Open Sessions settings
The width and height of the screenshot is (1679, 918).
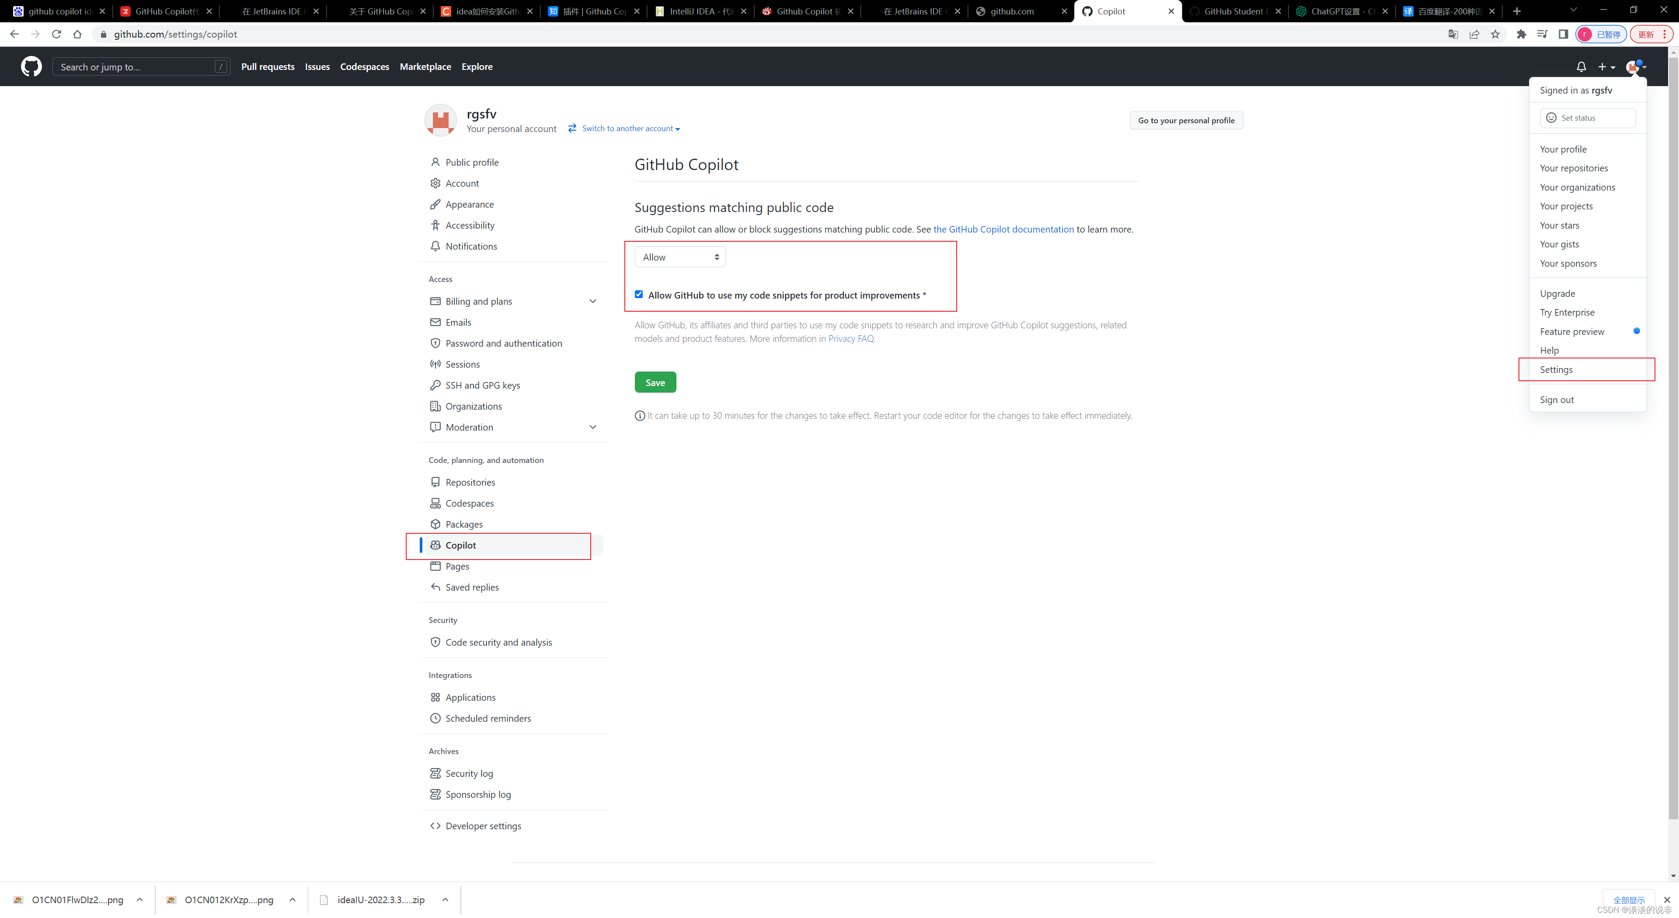tap(462, 364)
